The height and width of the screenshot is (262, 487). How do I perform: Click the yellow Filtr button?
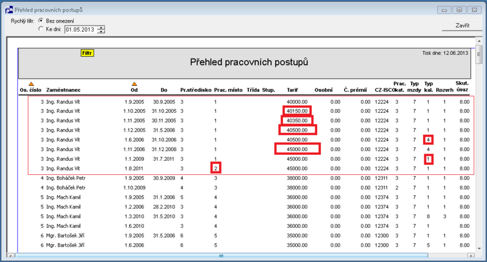[x=87, y=53]
